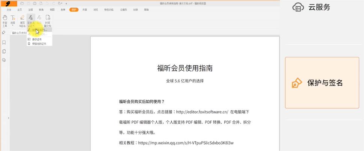Switch to the 视图 ribbon tab
This screenshot has width=364, height=151.
pyautogui.click(x=52, y=10)
